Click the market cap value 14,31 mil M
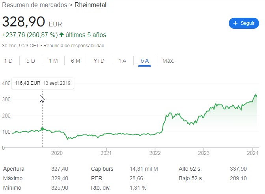The height and width of the screenshot is (194, 265). [144, 169]
